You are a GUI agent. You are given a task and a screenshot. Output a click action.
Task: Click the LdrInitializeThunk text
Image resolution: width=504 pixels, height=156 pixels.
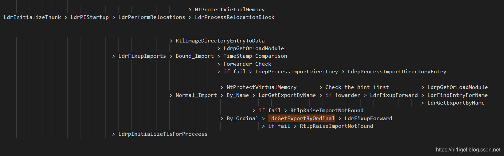[x=32, y=17]
